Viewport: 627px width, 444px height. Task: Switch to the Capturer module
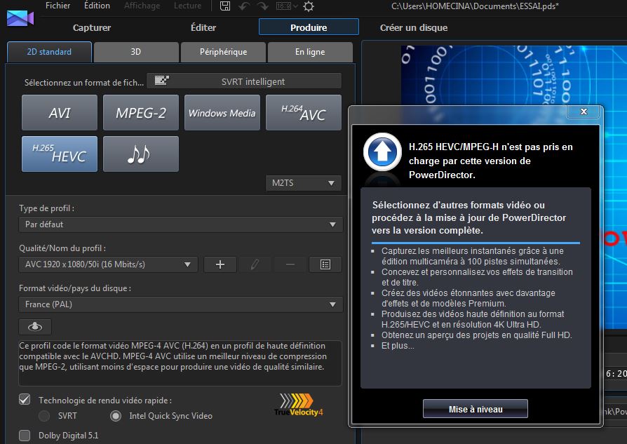point(92,27)
